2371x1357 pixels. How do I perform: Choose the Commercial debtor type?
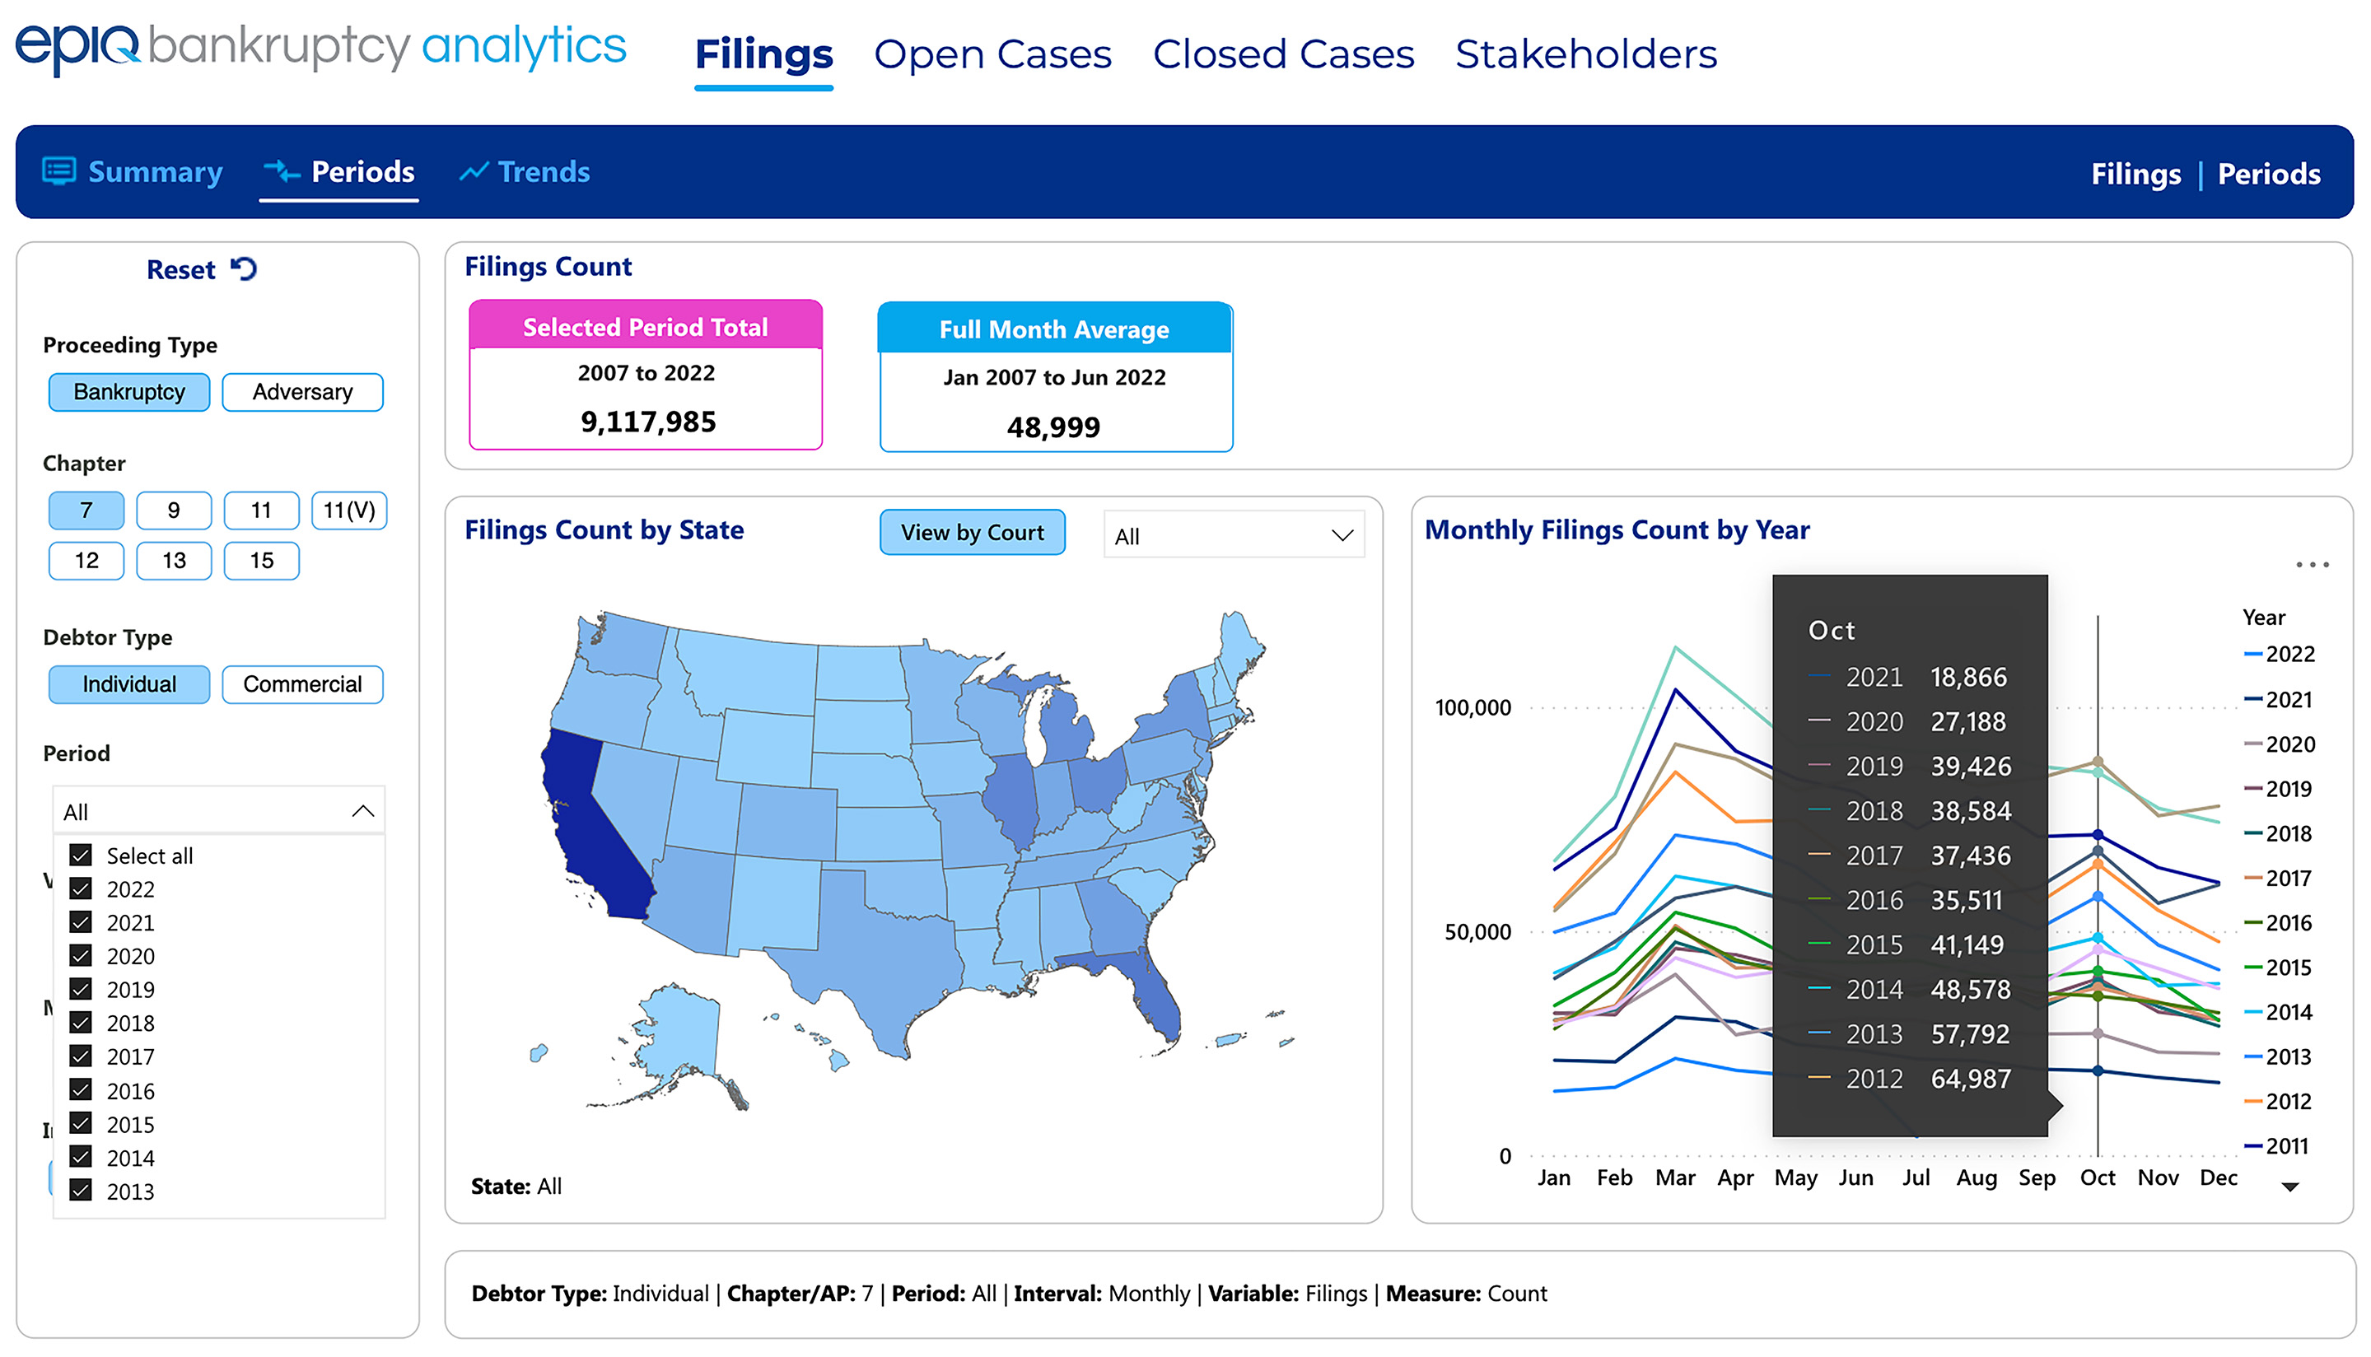tap(302, 685)
